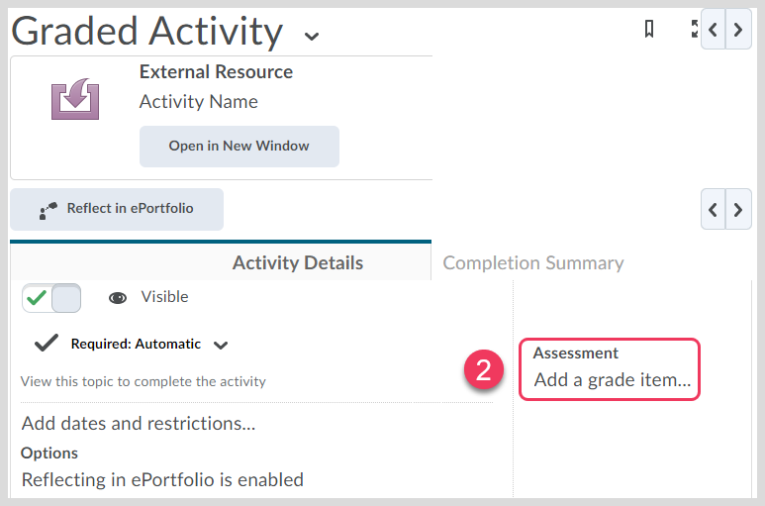The height and width of the screenshot is (506, 765).
Task: Click the lower previous arrow button
Action: [713, 210]
